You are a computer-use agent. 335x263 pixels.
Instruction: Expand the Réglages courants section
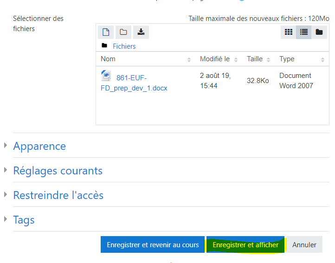[58, 171]
